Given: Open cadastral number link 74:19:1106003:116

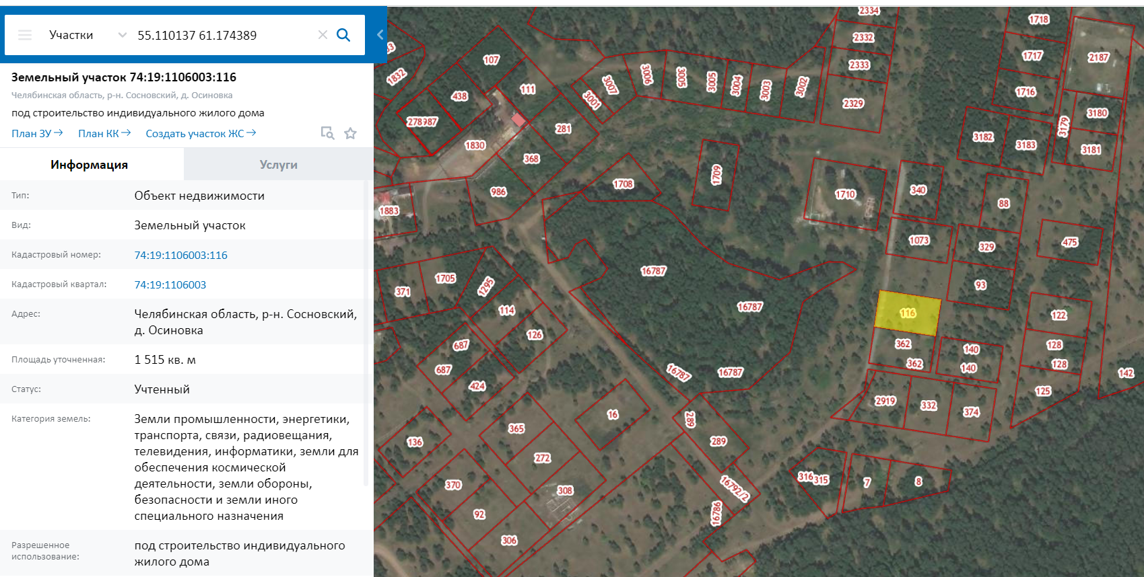Looking at the screenshot, I should [x=181, y=255].
